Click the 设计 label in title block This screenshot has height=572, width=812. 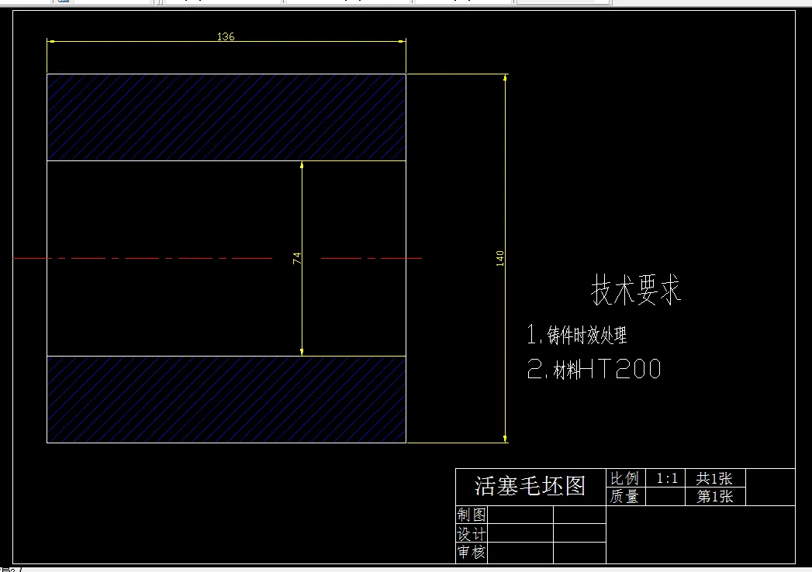coord(472,533)
